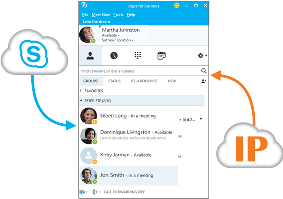This screenshot has width=283, height=199.
Task: Click the call forwarding phone icon
Action: (x=96, y=192)
